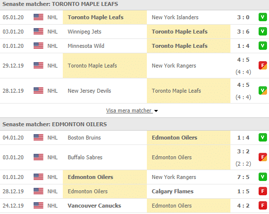
Task: Open Vancouver Canucks team link
Action: point(94,206)
